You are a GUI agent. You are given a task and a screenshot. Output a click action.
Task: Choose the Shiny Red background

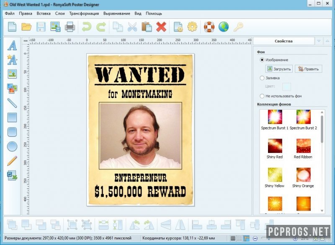(x=275, y=149)
